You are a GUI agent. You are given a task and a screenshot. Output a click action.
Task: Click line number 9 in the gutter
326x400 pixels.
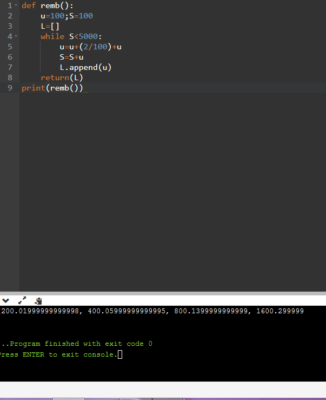click(10, 88)
